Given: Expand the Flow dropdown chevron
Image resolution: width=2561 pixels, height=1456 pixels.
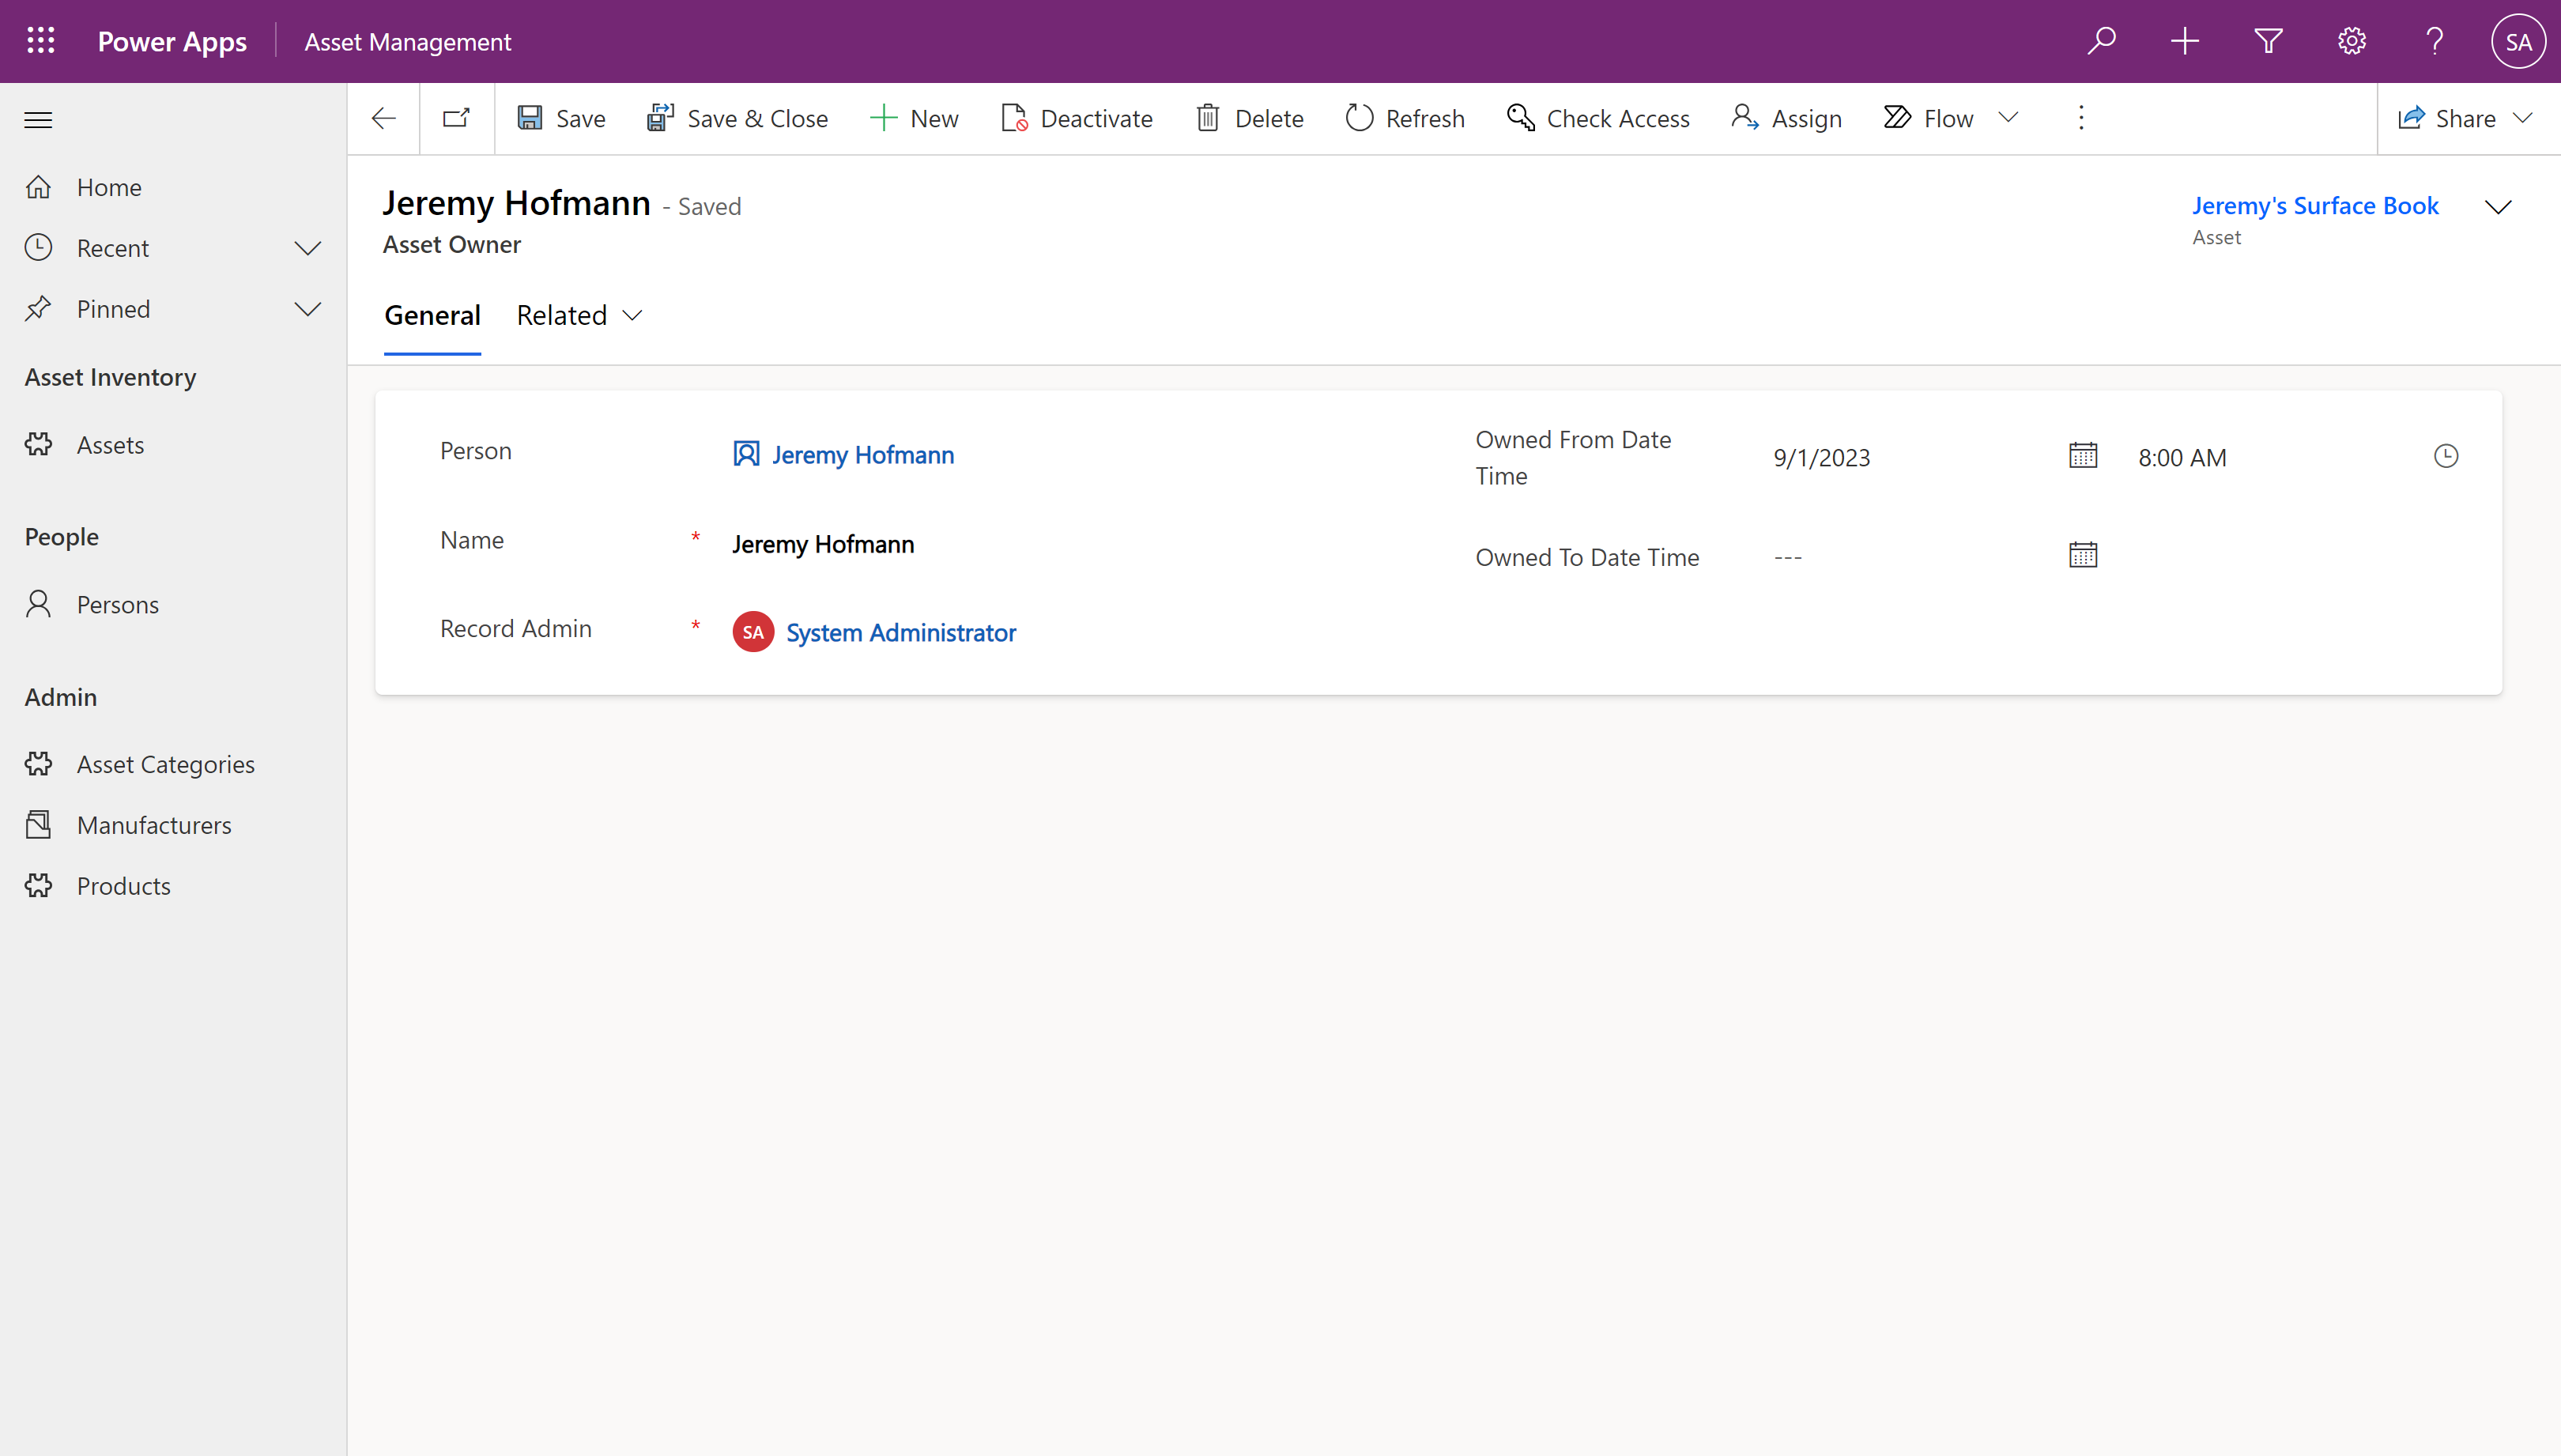Looking at the screenshot, I should coord(2008,118).
